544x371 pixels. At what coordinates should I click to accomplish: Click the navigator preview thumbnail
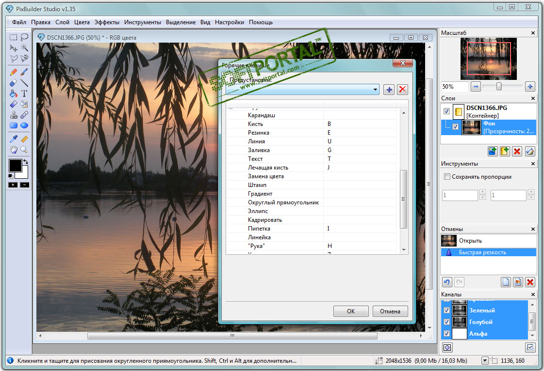point(489,59)
